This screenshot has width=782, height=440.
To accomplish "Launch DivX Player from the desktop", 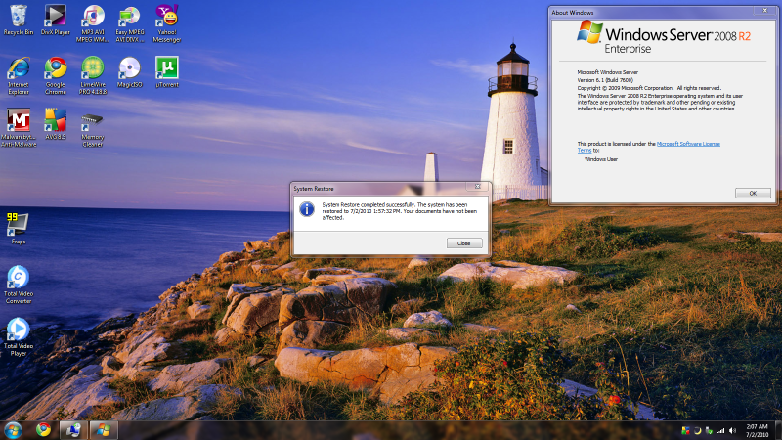I will pyautogui.click(x=56, y=20).
